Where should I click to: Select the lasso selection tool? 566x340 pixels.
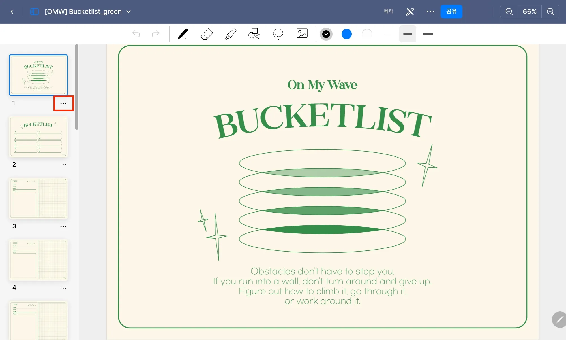pos(278,34)
